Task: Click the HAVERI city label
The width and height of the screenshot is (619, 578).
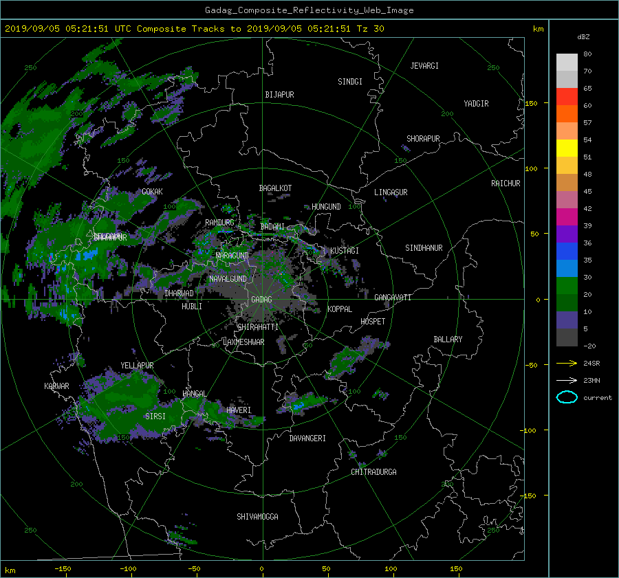Action: [239, 410]
